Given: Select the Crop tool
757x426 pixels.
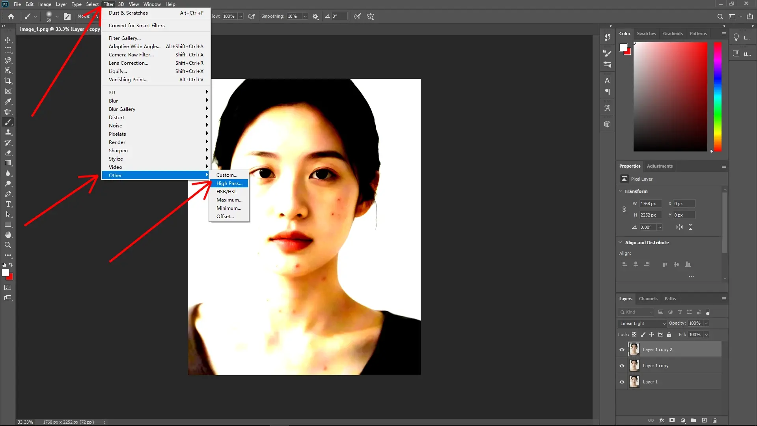Looking at the screenshot, I should (x=8, y=81).
